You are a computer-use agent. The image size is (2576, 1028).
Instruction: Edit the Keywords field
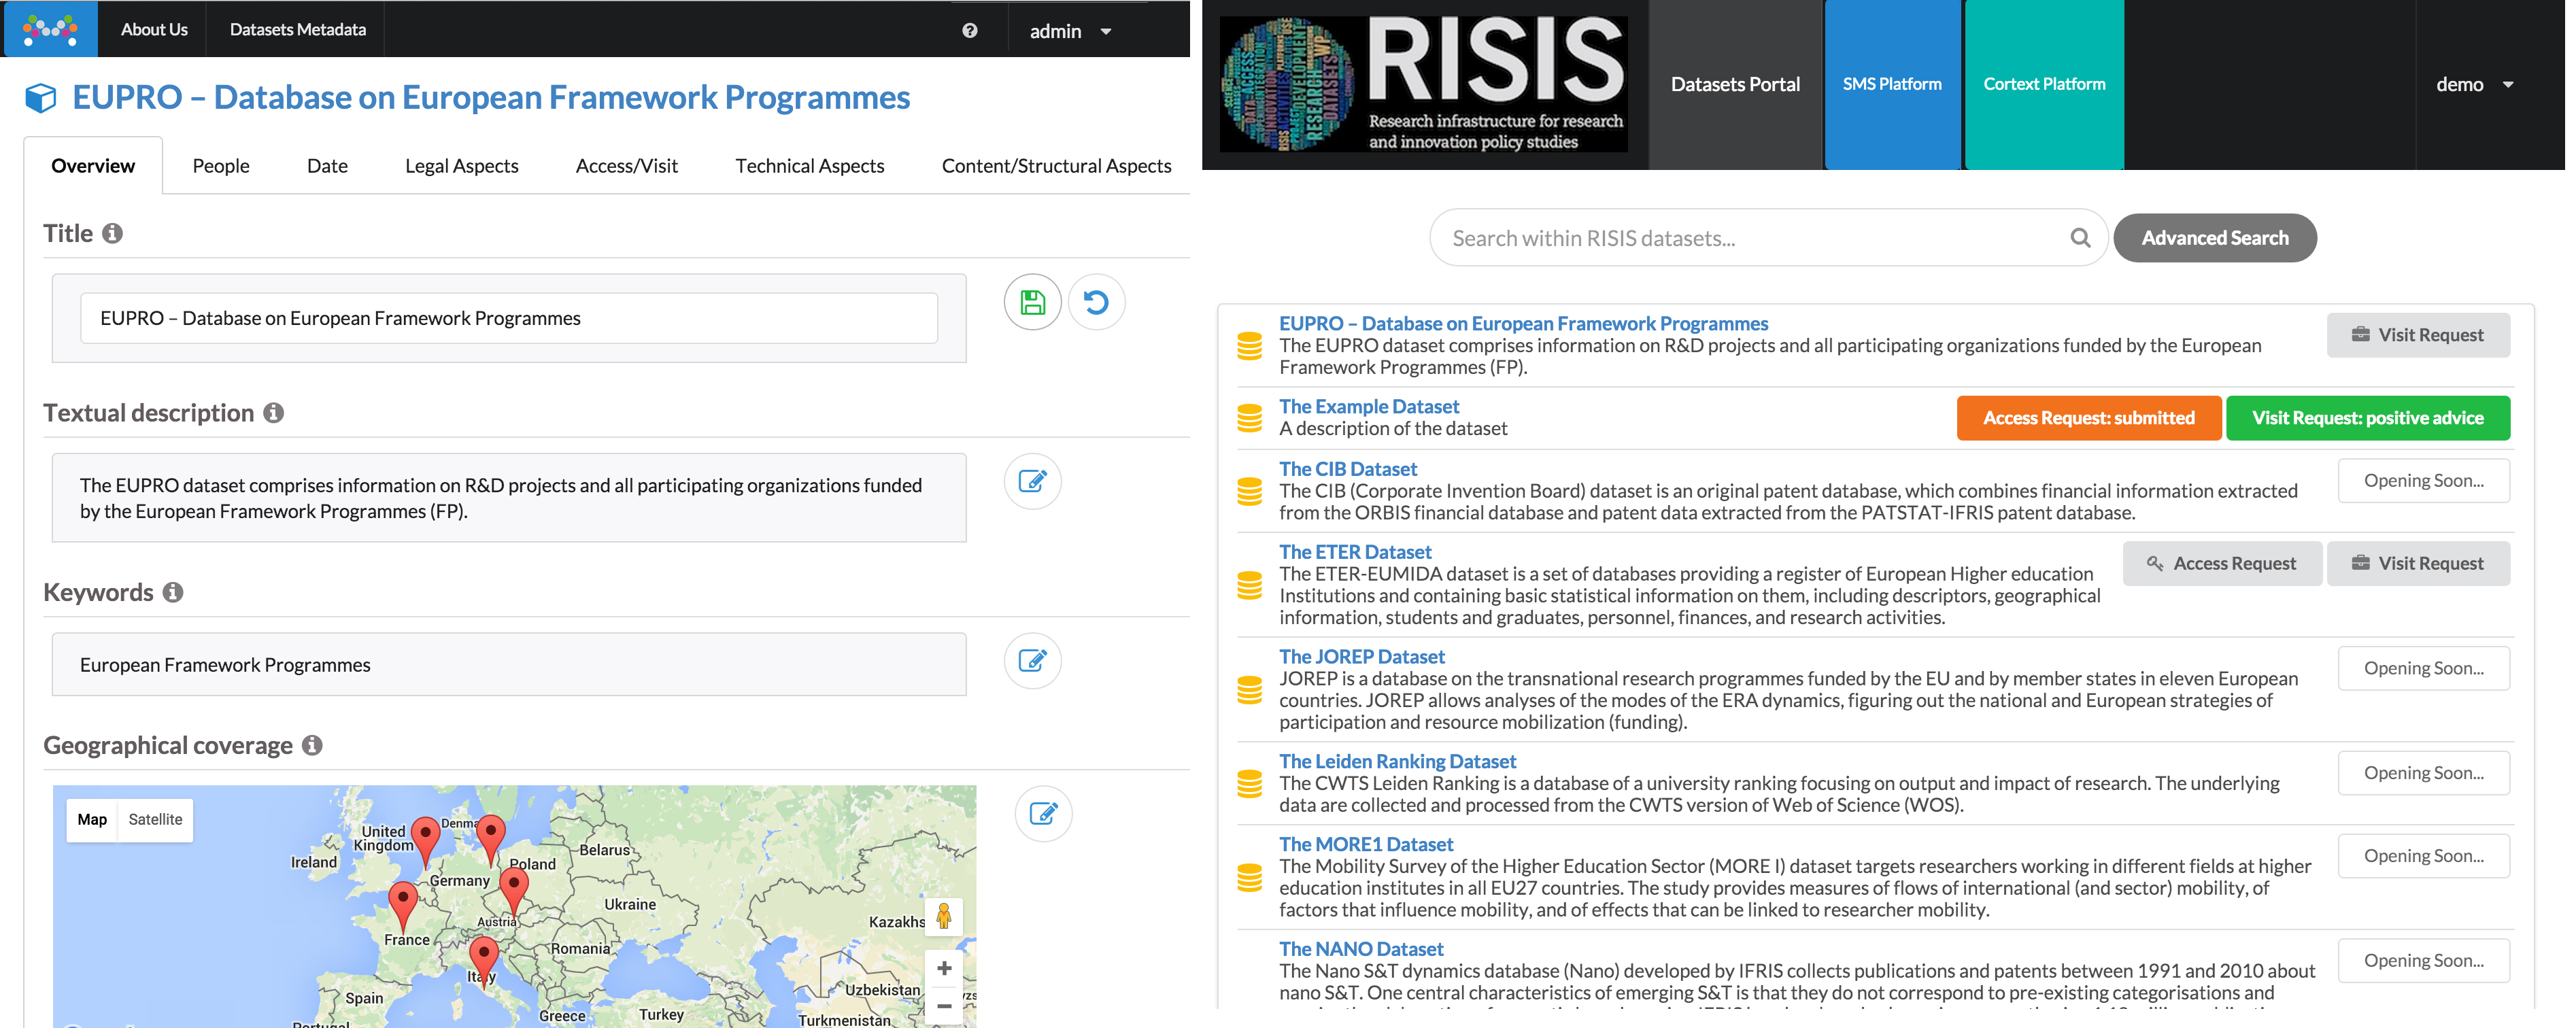click(x=1032, y=660)
